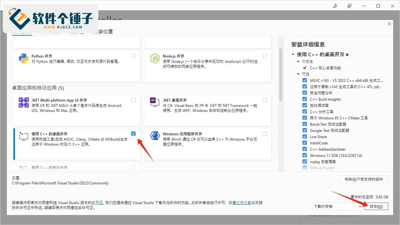
Task: Uncheck Boost.Test 测试适配器
Action: point(305,124)
